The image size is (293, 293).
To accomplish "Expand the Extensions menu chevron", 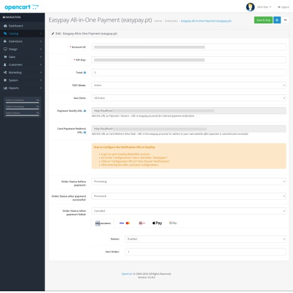I will [x=41, y=42].
